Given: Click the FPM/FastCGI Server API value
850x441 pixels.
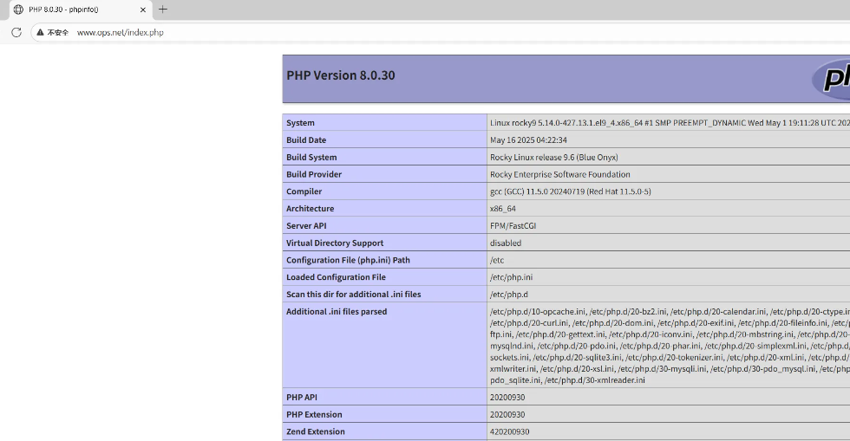Looking at the screenshot, I should tap(514, 226).
